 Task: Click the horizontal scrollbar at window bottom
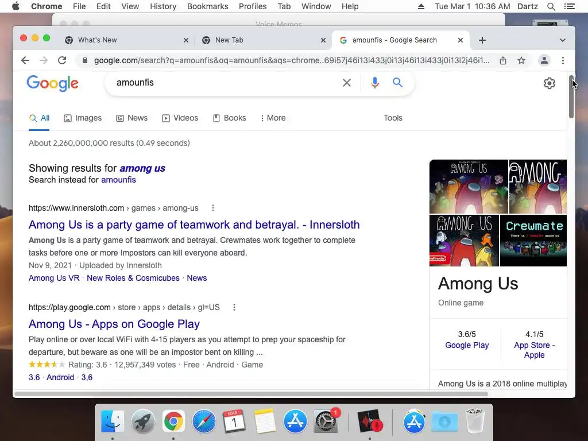251,394
